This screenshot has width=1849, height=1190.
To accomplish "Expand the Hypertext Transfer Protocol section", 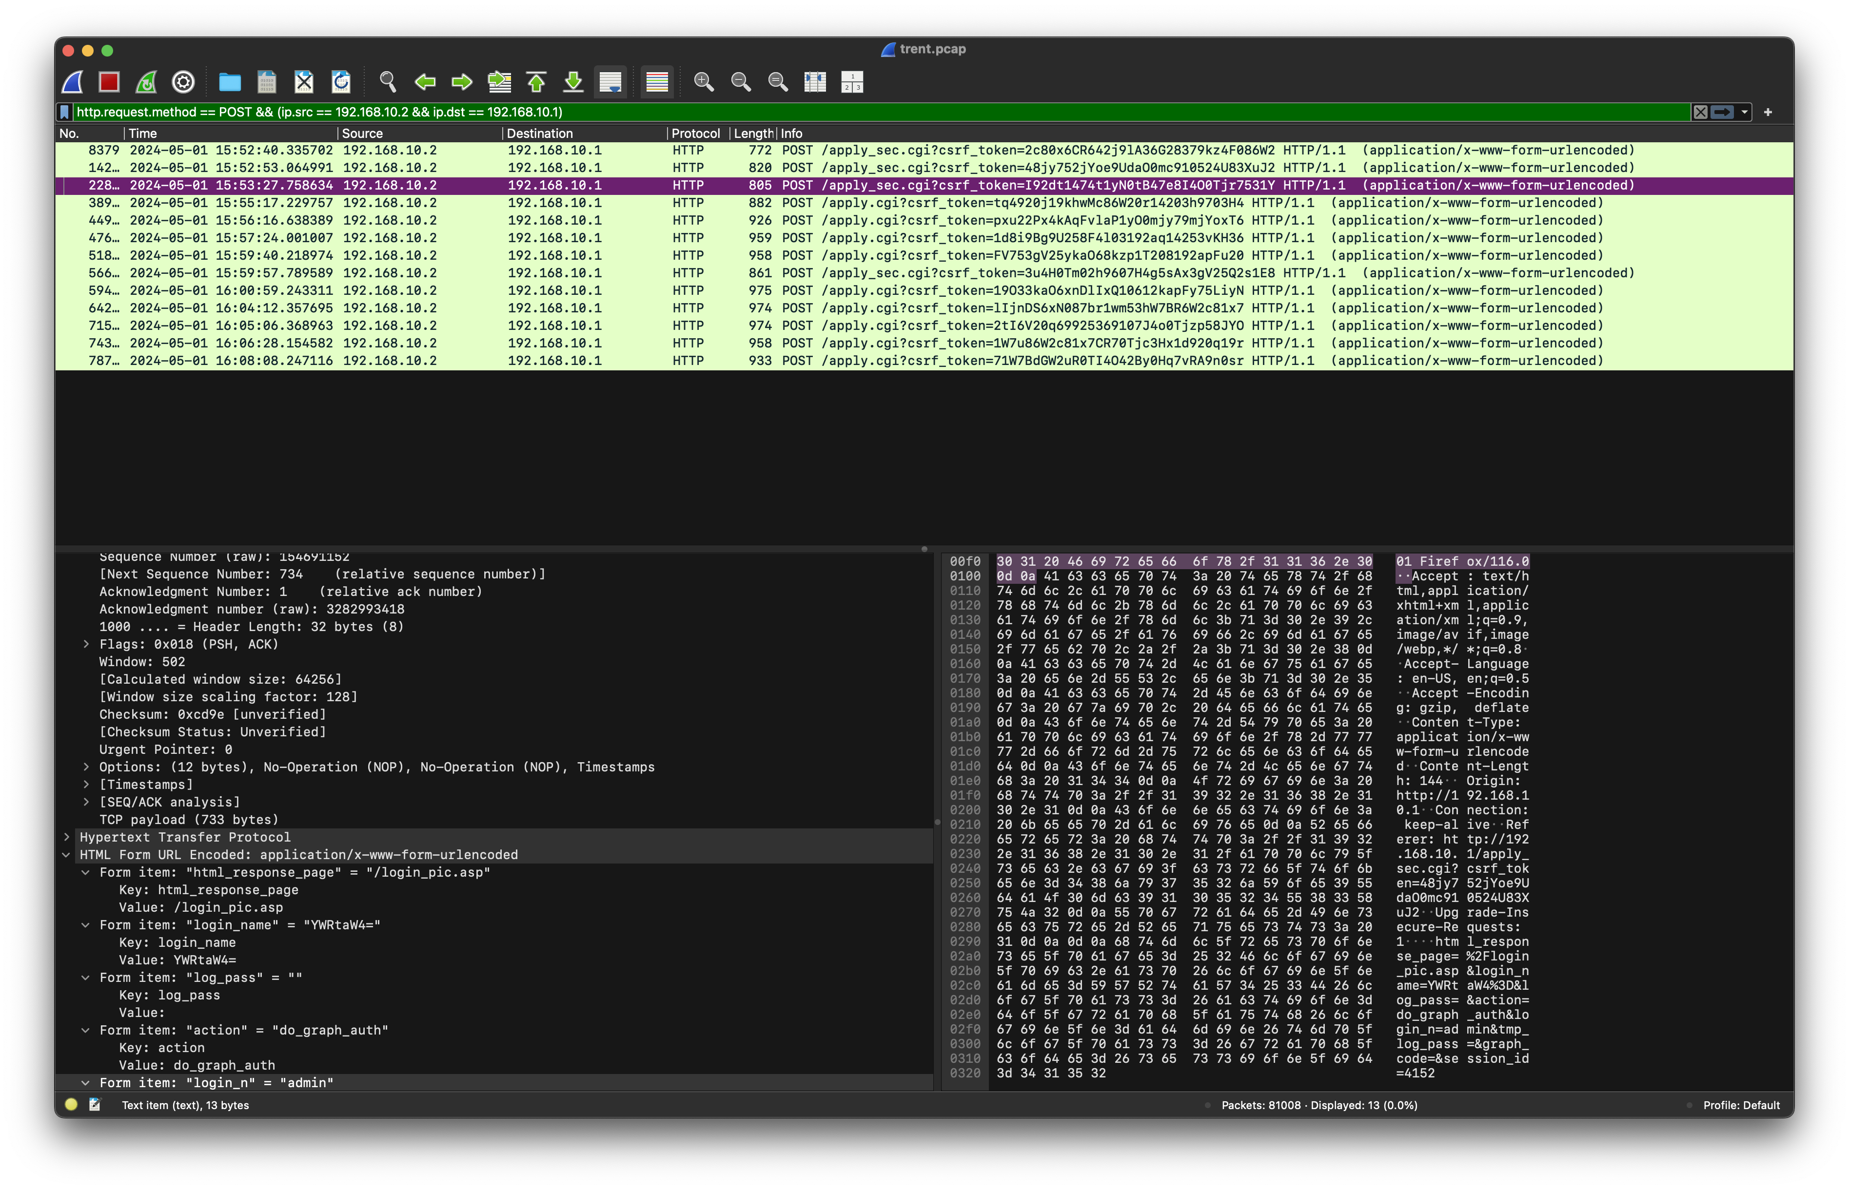I will click(66, 837).
